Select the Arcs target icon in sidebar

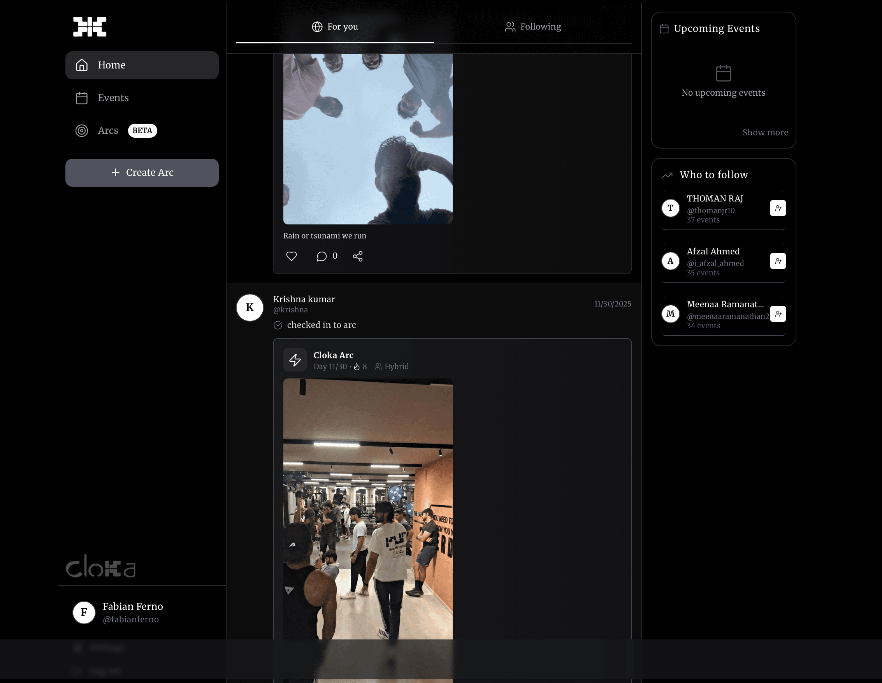pos(82,130)
